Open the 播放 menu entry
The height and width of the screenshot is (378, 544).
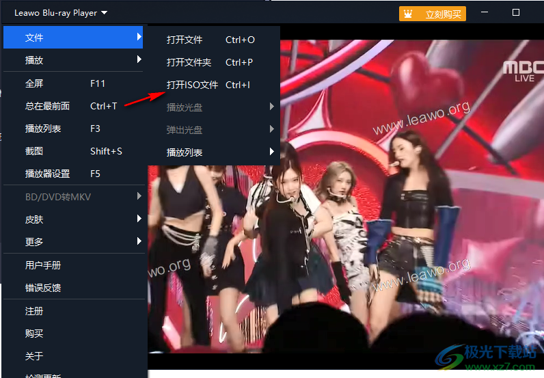[73, 59]
